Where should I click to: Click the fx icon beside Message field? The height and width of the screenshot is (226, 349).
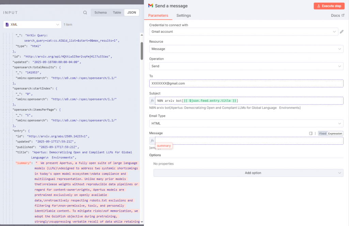(x=152, y=141)
